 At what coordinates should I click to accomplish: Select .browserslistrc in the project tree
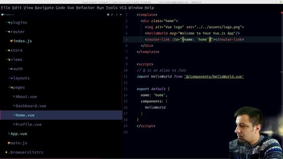coord(26,152)
